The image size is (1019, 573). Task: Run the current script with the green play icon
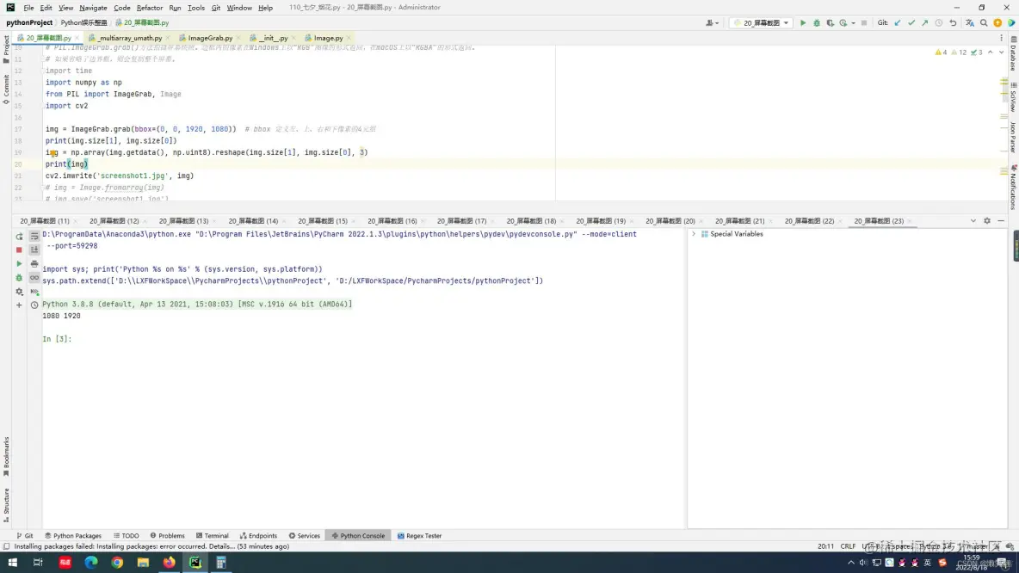[803, 22]
